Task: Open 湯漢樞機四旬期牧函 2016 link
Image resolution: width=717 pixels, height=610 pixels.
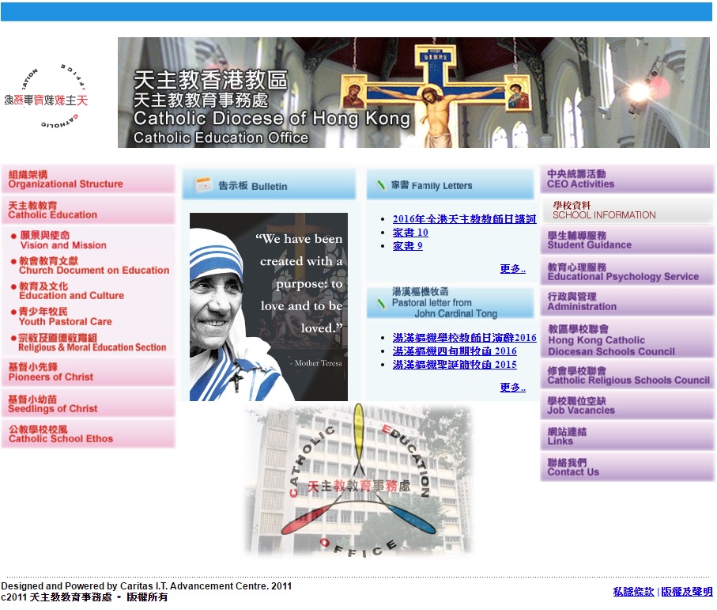Action: [x=455, y=351]
